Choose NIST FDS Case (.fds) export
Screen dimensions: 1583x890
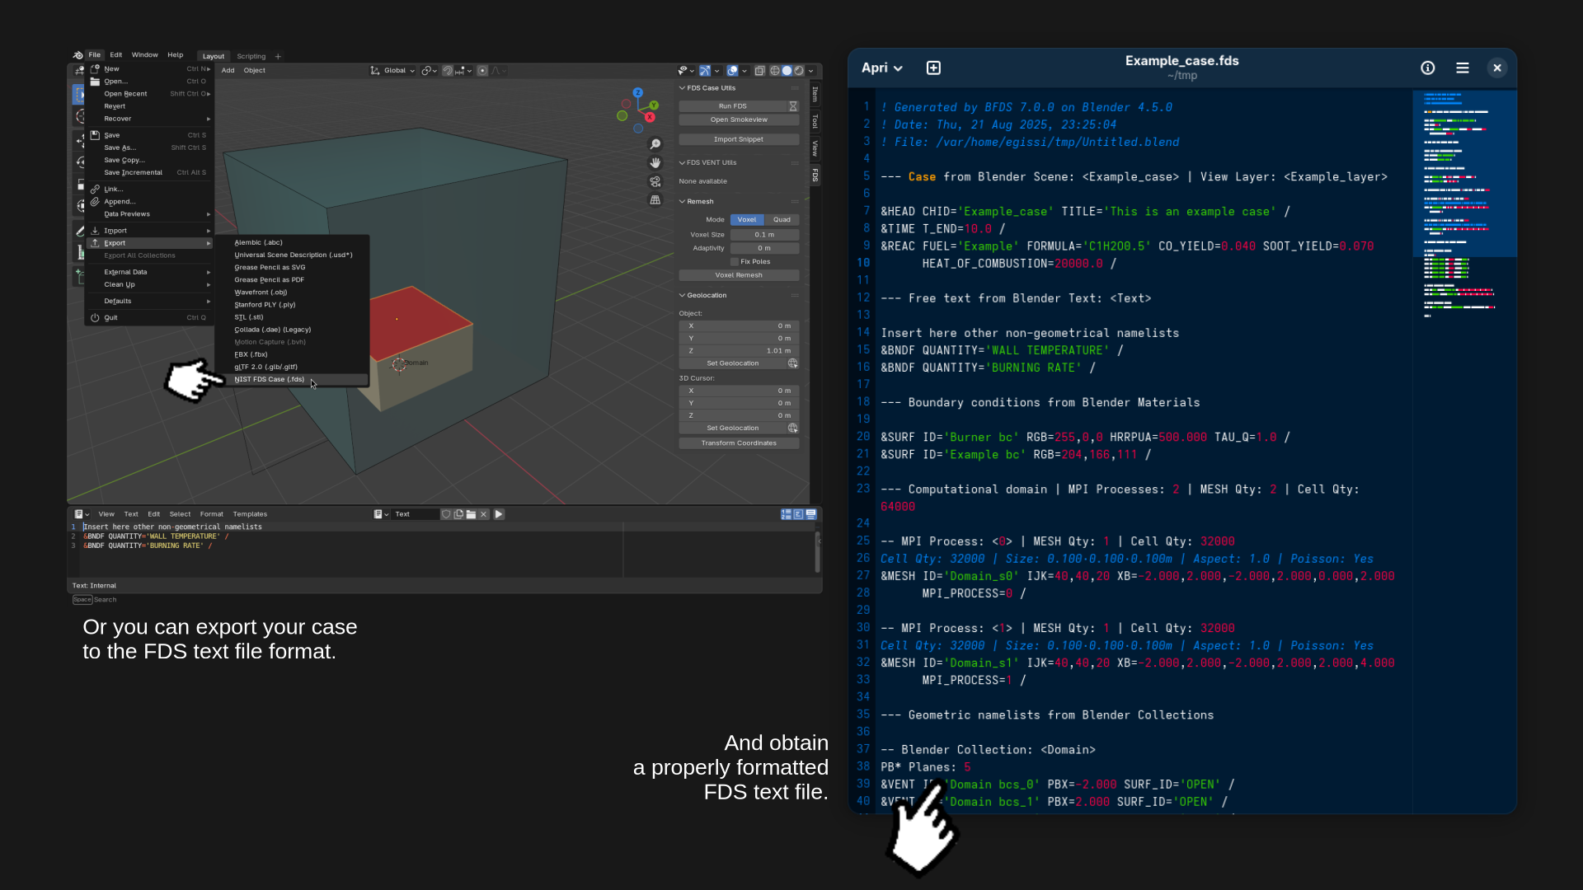tap(291, 380)
